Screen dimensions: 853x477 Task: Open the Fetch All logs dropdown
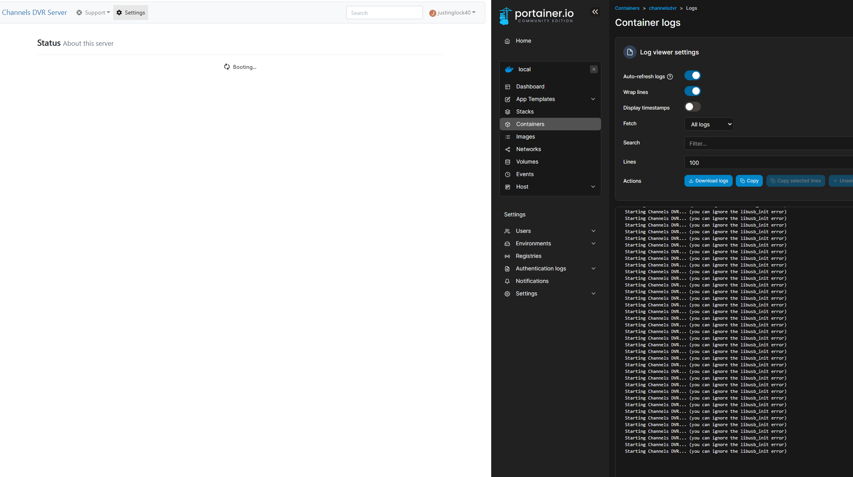[x=709, y=124]
